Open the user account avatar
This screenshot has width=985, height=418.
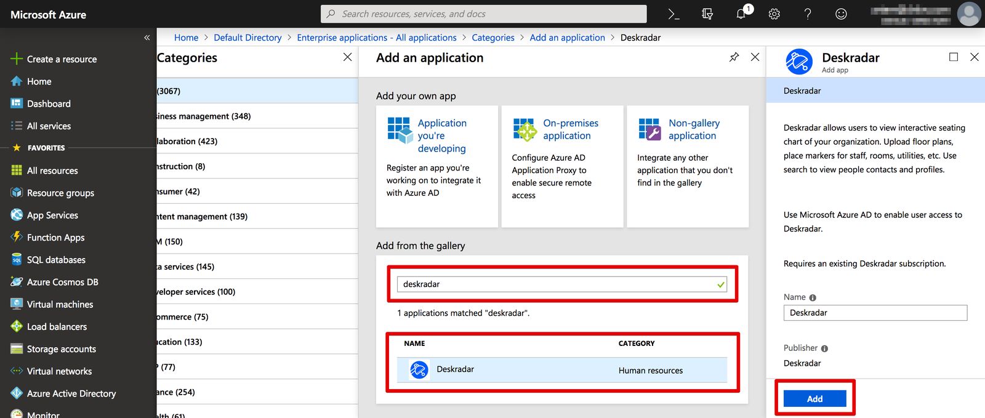point(969,14)
